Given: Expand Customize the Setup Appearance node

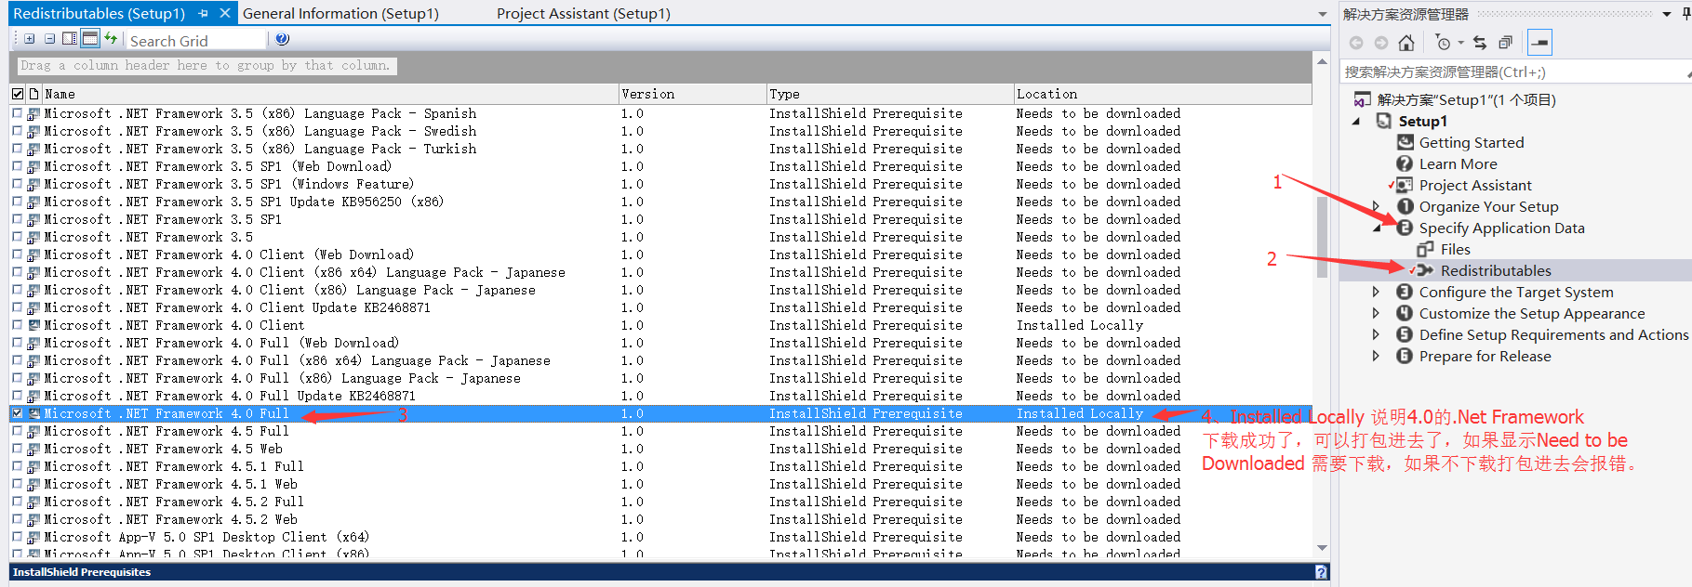Looking at the screenshot, I should [x=1377, y=313].
